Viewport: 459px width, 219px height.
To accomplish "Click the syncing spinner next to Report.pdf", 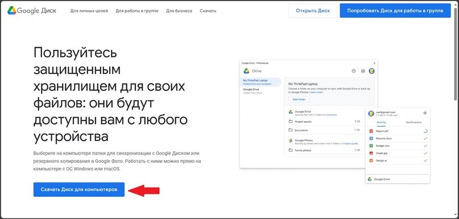I will click(425, 131).
